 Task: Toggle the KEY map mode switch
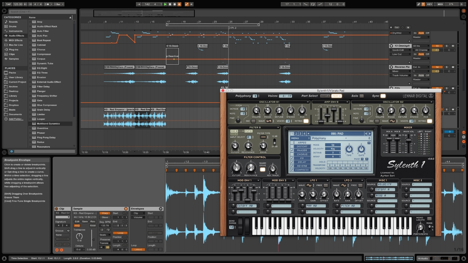point(430,4)
